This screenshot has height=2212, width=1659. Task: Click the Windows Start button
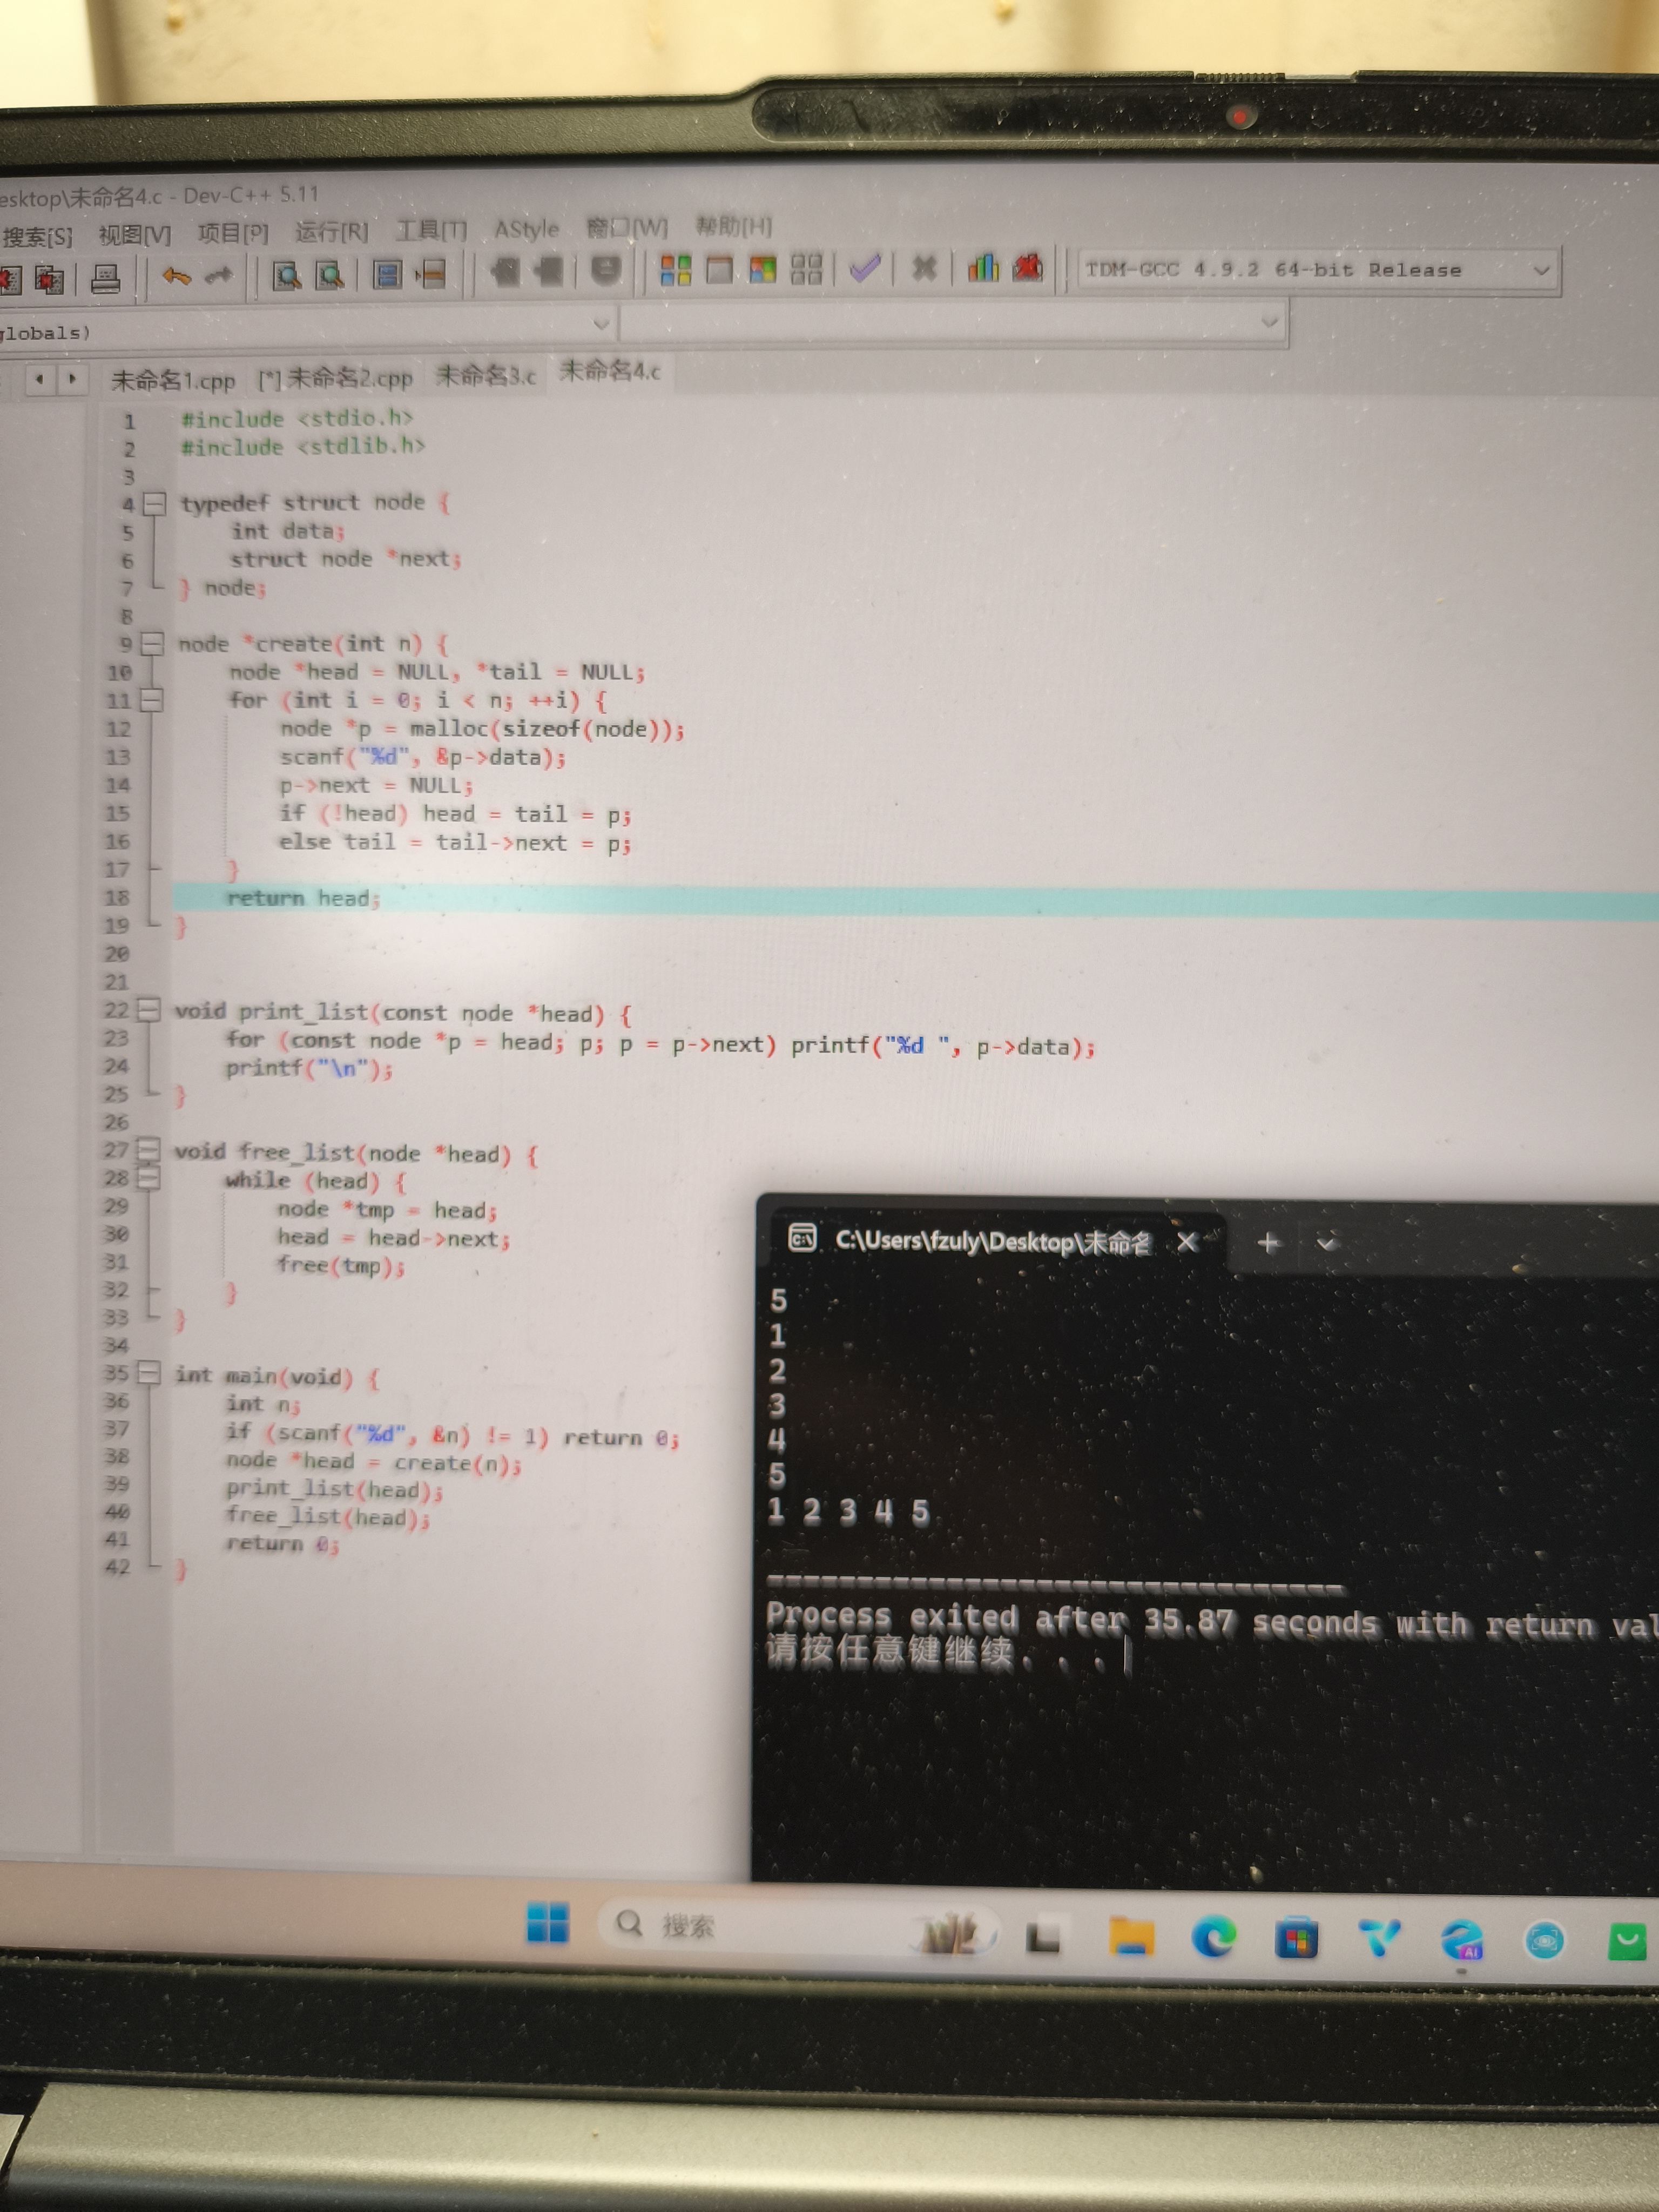(547, 1922)
